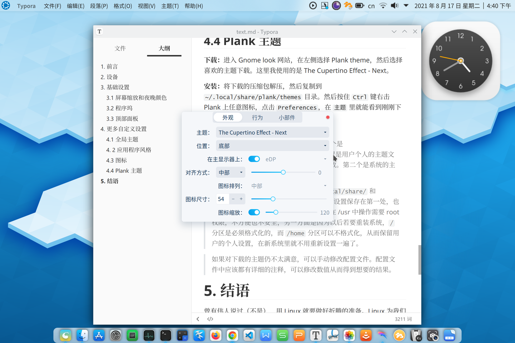Screen dimensions: 515x343
Task: Select the 大纲 outline tab
Action: click(x=164, y=48)
